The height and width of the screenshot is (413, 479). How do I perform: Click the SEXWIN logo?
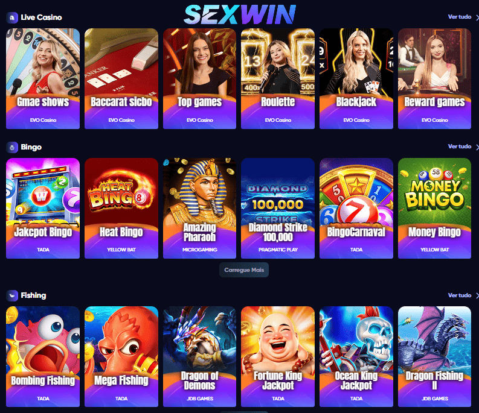[x=240, y=14]
